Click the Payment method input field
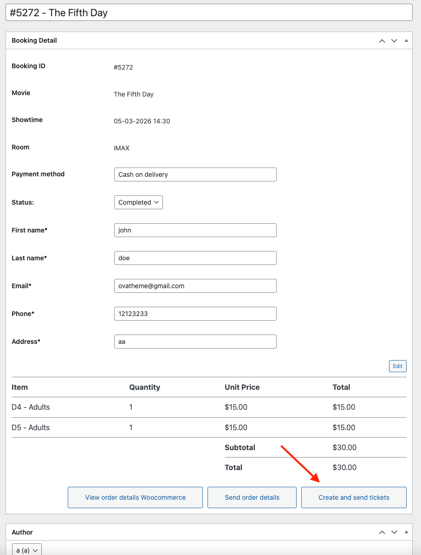 [195, 174]
